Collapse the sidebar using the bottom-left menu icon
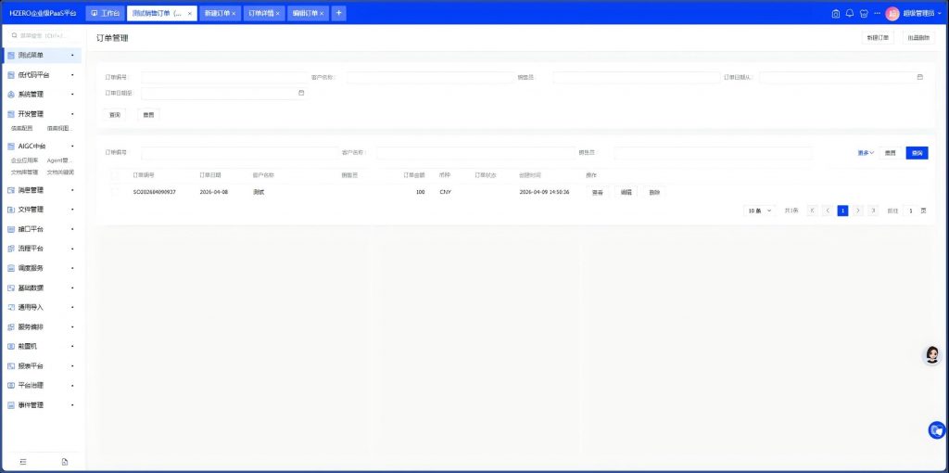The width and height of the screenshot is (949, 473). click(x=23, y=461)
